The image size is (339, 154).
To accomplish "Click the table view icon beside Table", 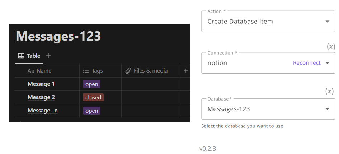I will click(x=21, y=56).
